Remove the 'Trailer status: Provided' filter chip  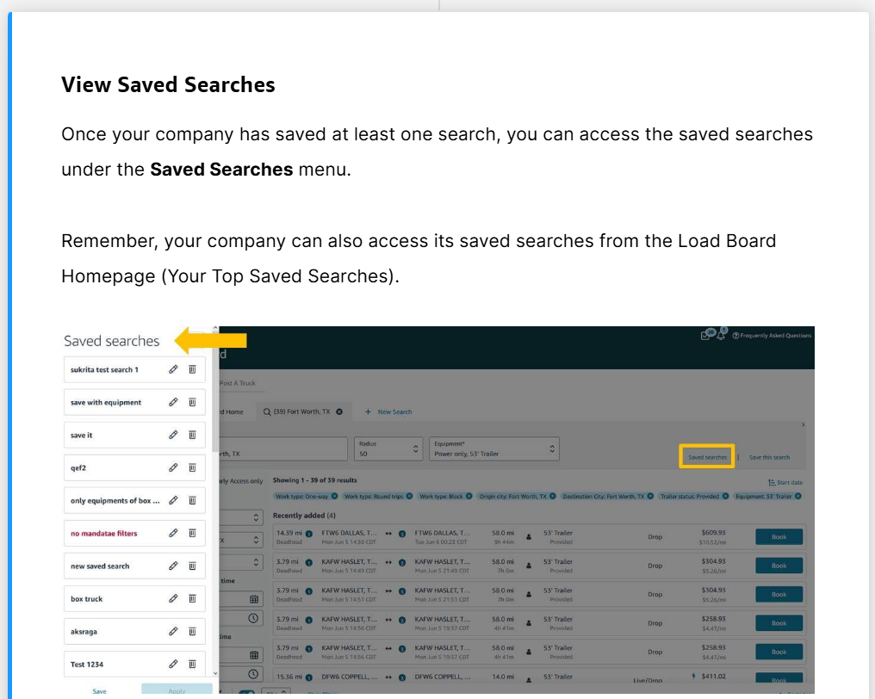(x=725, y=497)
